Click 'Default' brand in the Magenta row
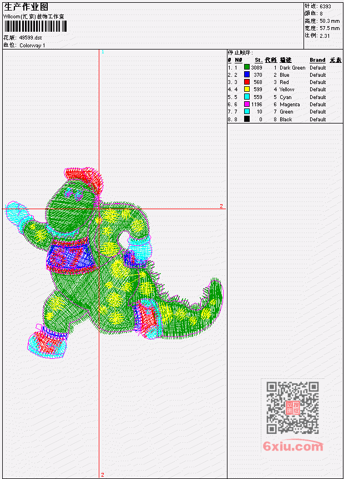Viewport: 344px width, 479px height. point(318,105)
